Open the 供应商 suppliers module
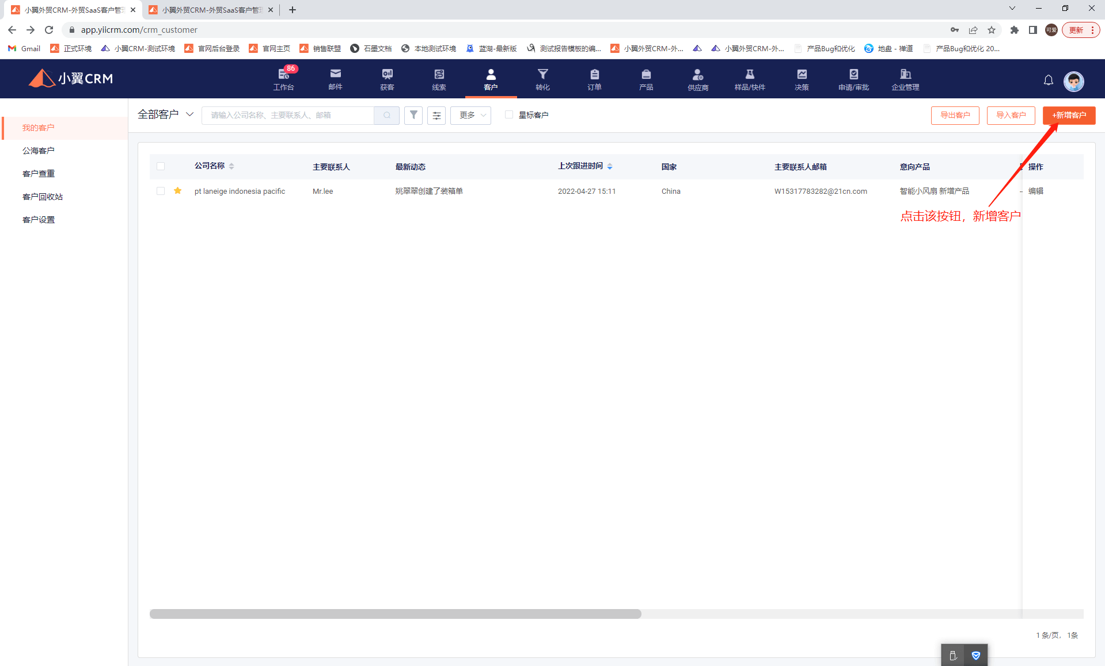Image resolution: width=1105 pixels, height=666 pixels. pos(698,79)
